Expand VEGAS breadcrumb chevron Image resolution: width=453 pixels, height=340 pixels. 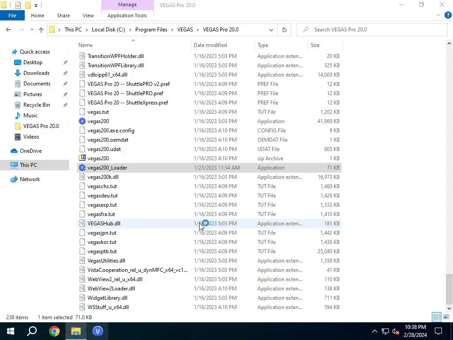coord(198,30)
